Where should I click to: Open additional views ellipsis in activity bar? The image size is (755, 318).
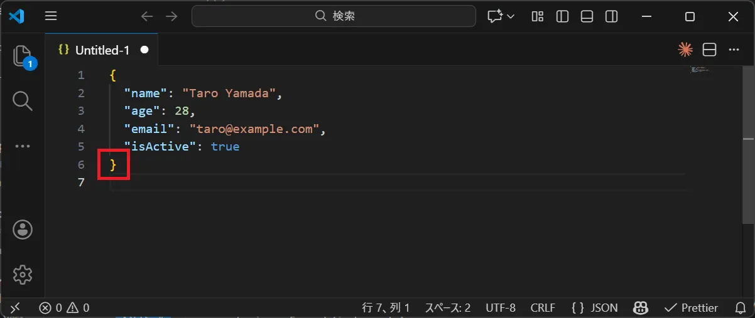tap(23, 146)
